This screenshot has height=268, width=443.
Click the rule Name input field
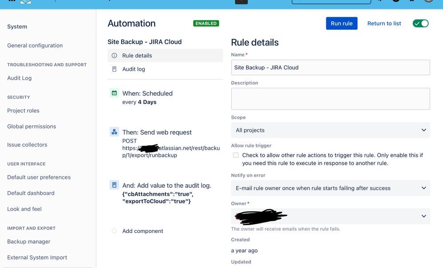point(330,67)
